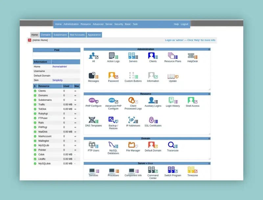Collapse the Administration section header toggle
This screenshot has height=200, width=263.
coord(209,49)
